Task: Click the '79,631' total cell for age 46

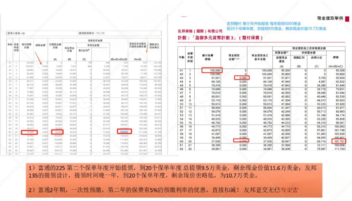Action: [339, 89]
